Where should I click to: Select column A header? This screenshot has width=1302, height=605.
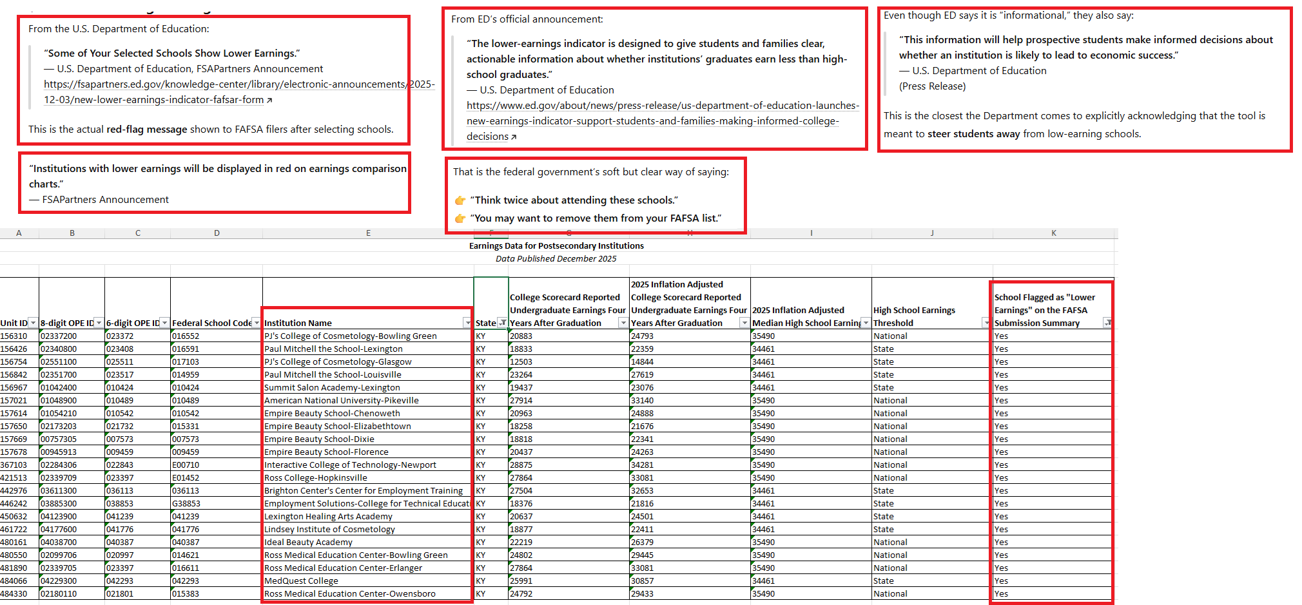point(19,233)
